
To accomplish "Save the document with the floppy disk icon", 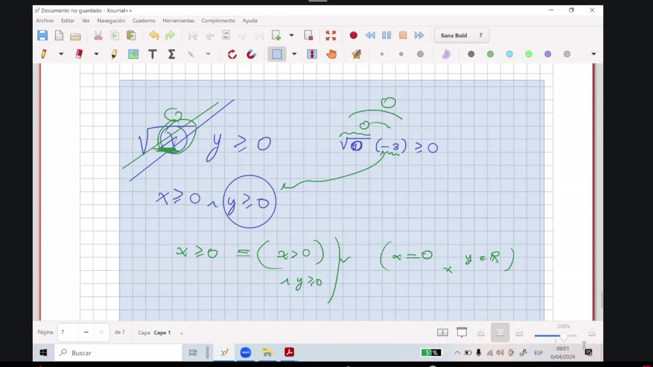I will [x=42, y=35].
